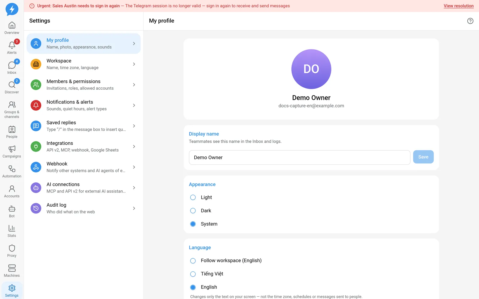
Task: Click the Save display name button
Action: (x=423, y=157)
